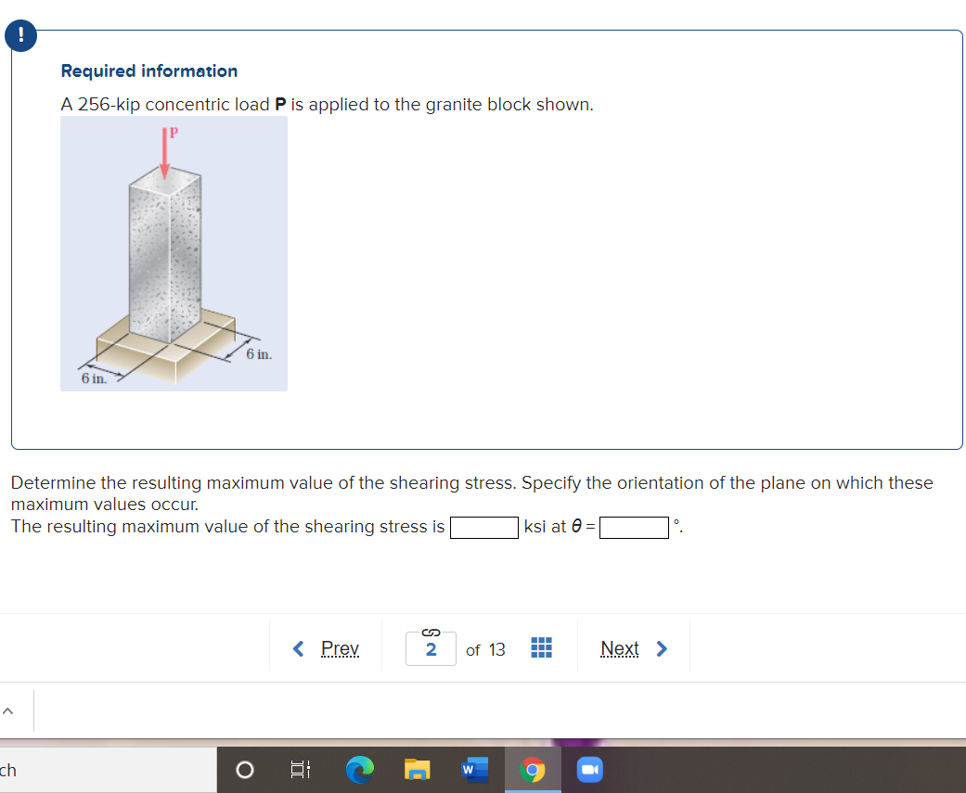
Task: Click the left chevron beside Prev
Action: pos(298,648)
